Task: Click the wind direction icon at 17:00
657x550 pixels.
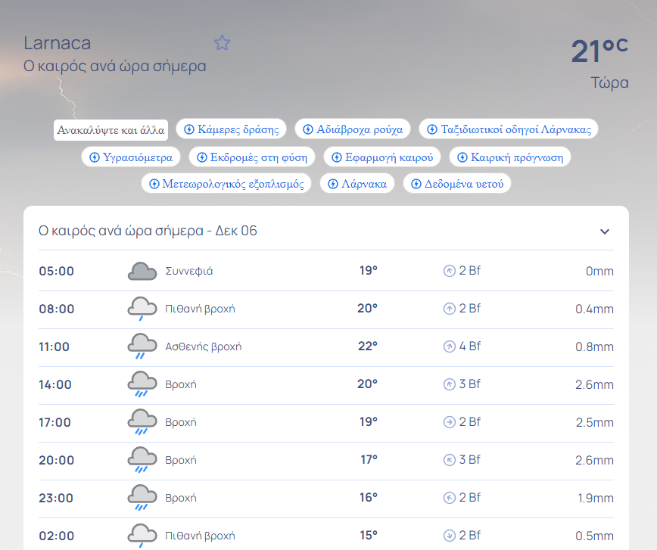Action: 449,422
